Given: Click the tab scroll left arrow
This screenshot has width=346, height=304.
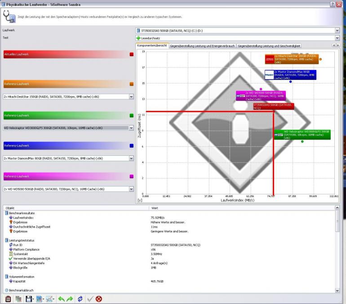Looking at the screenshot, I should (x=334, y=45).
